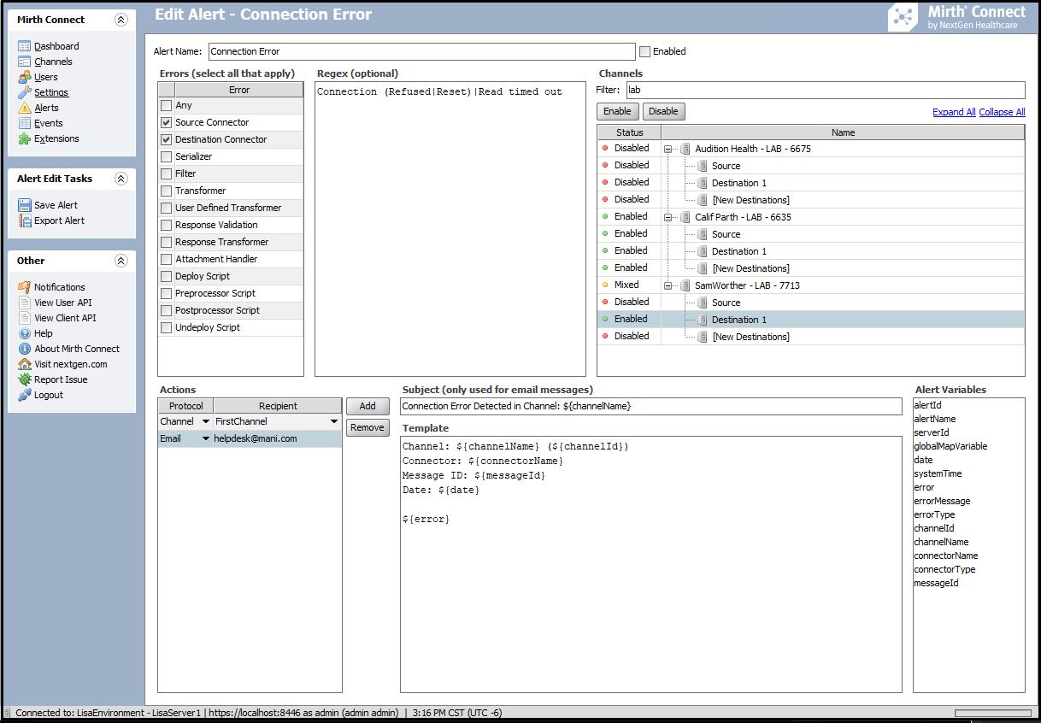The image size is (1041, 723).
Task: Click the Save Alert disk icon
Action: tap(25, 205)
